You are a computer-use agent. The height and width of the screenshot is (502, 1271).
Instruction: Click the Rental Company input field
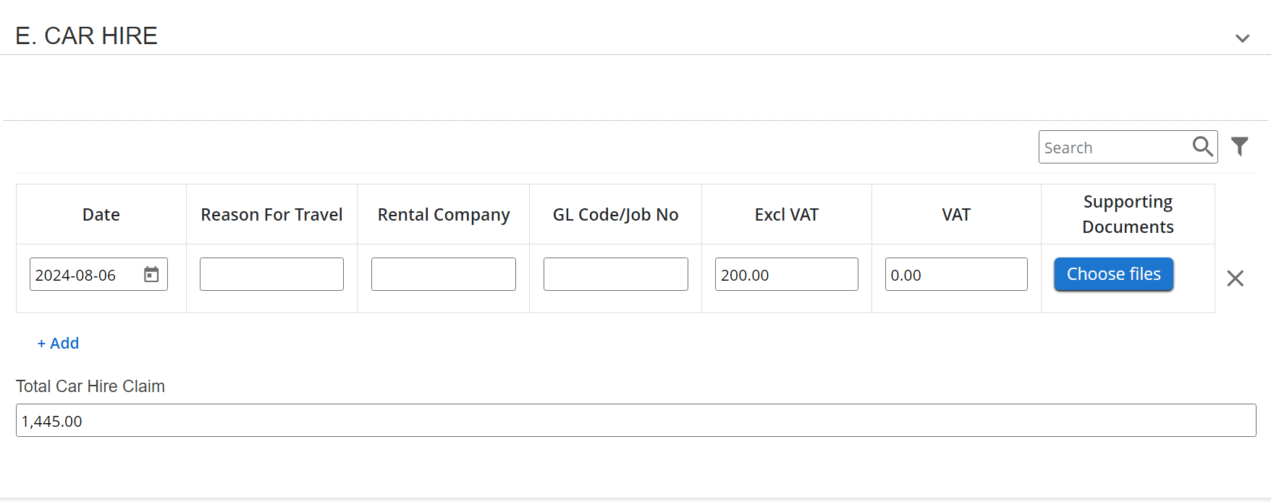point(443,275)
